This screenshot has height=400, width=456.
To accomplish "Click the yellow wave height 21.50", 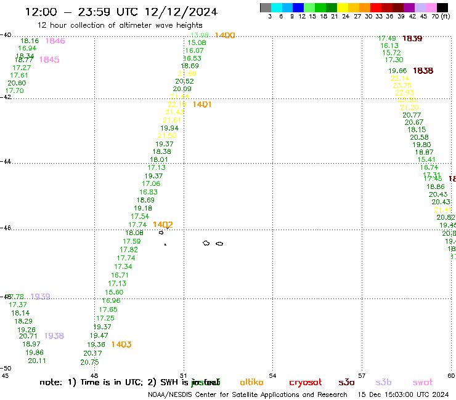I will click(167, 135).
